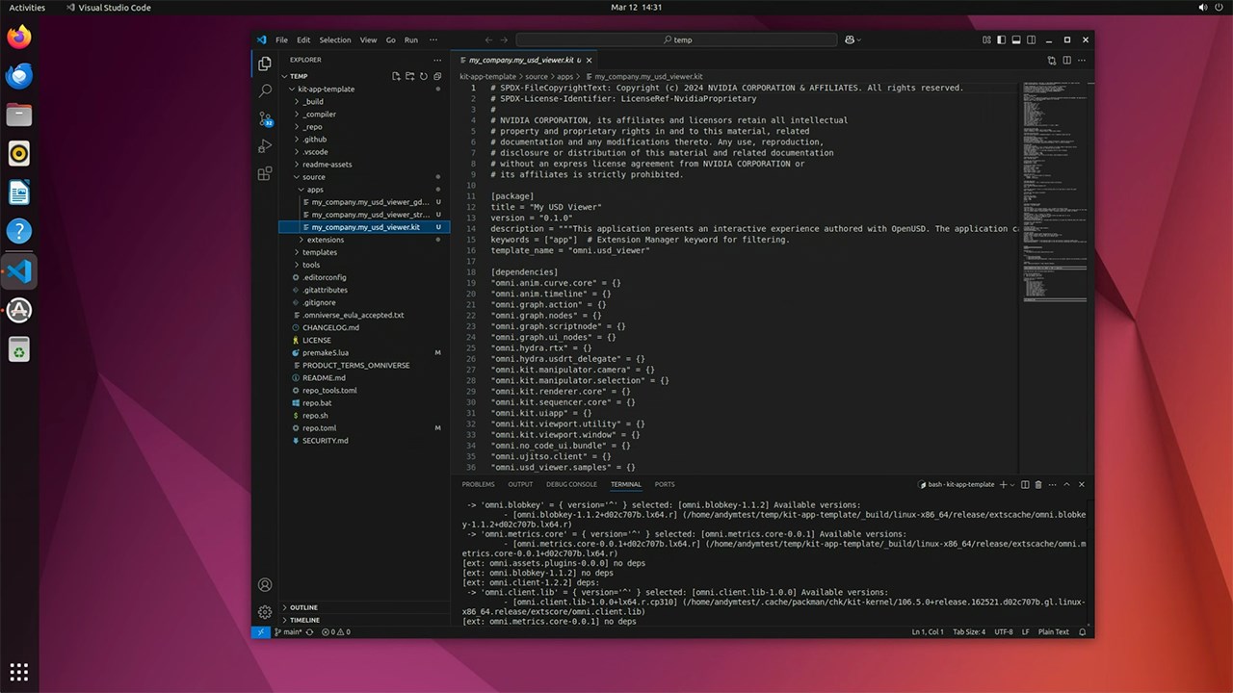Maximize the terminal panel with the chevron

point(1067,484)
